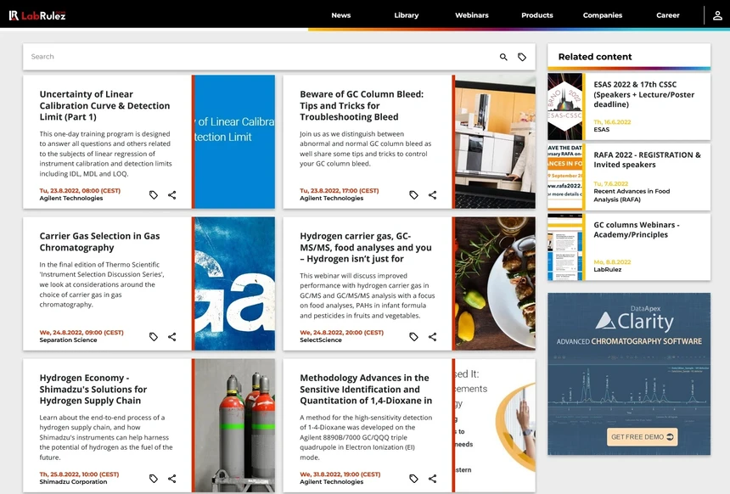Click the DataApex Clarity advertisement banner
This screenshot has width=730, height=494.
pyautogui.click(x=629, y=373)
